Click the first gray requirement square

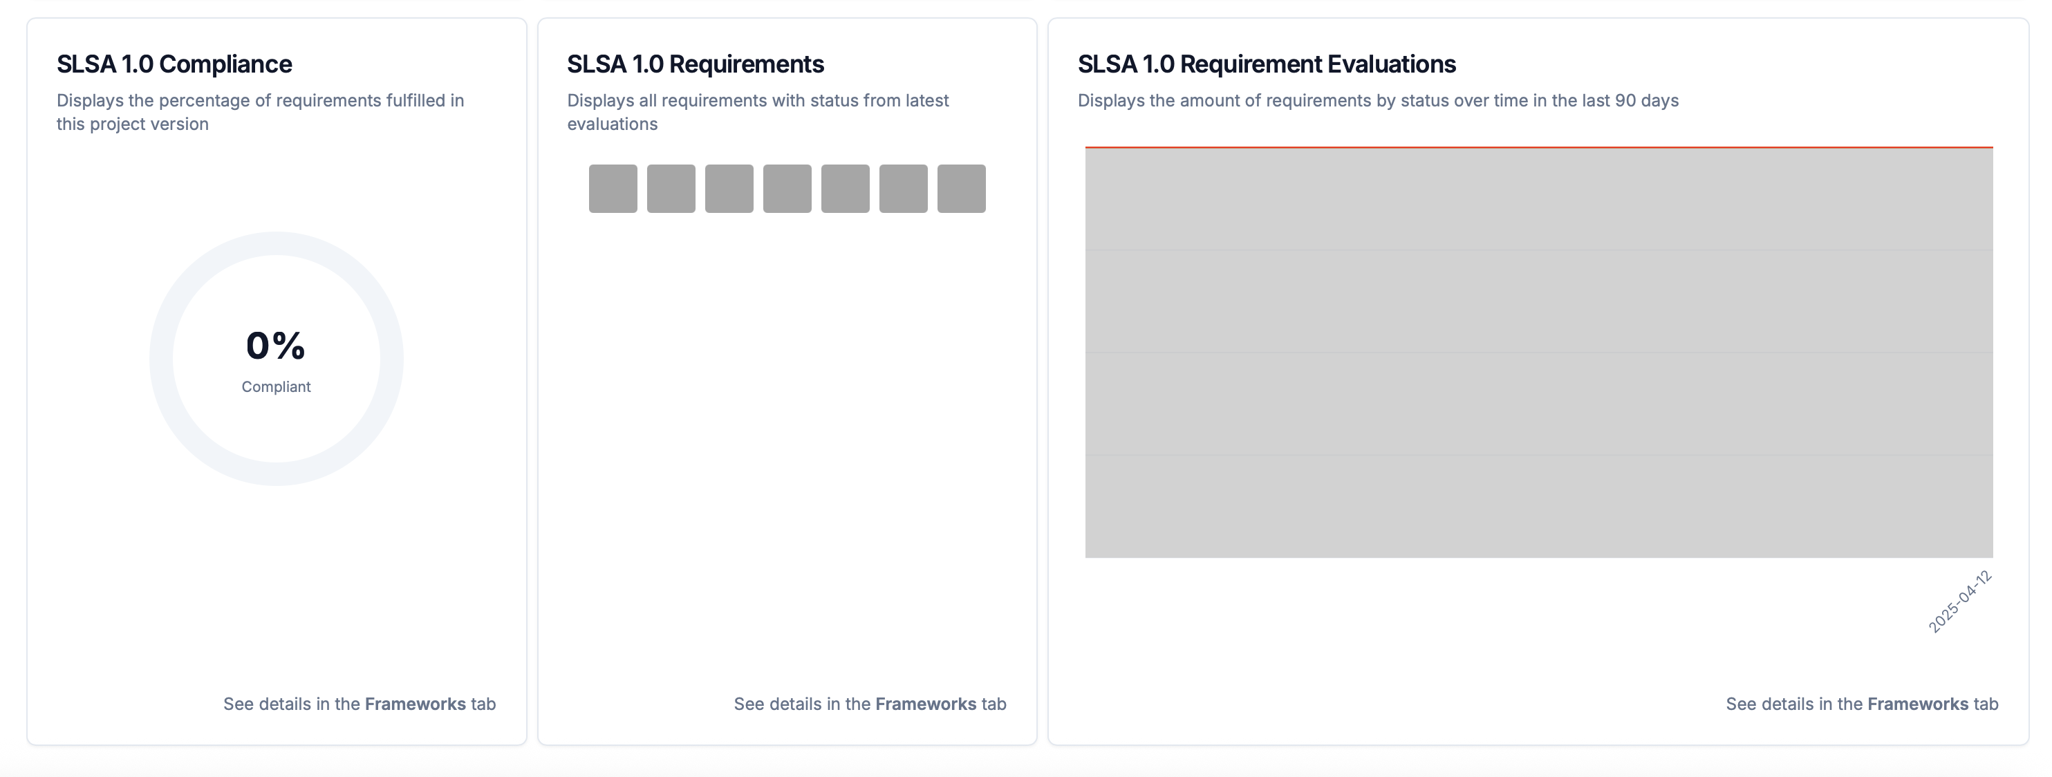613,189
